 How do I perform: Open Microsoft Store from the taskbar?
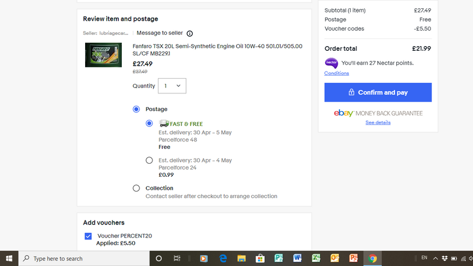click(260, 258)
